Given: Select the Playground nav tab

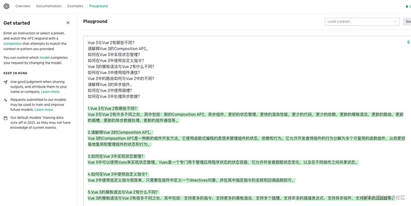Looking at the screenshot, I should pyautogui.click(x=98, y=6).
